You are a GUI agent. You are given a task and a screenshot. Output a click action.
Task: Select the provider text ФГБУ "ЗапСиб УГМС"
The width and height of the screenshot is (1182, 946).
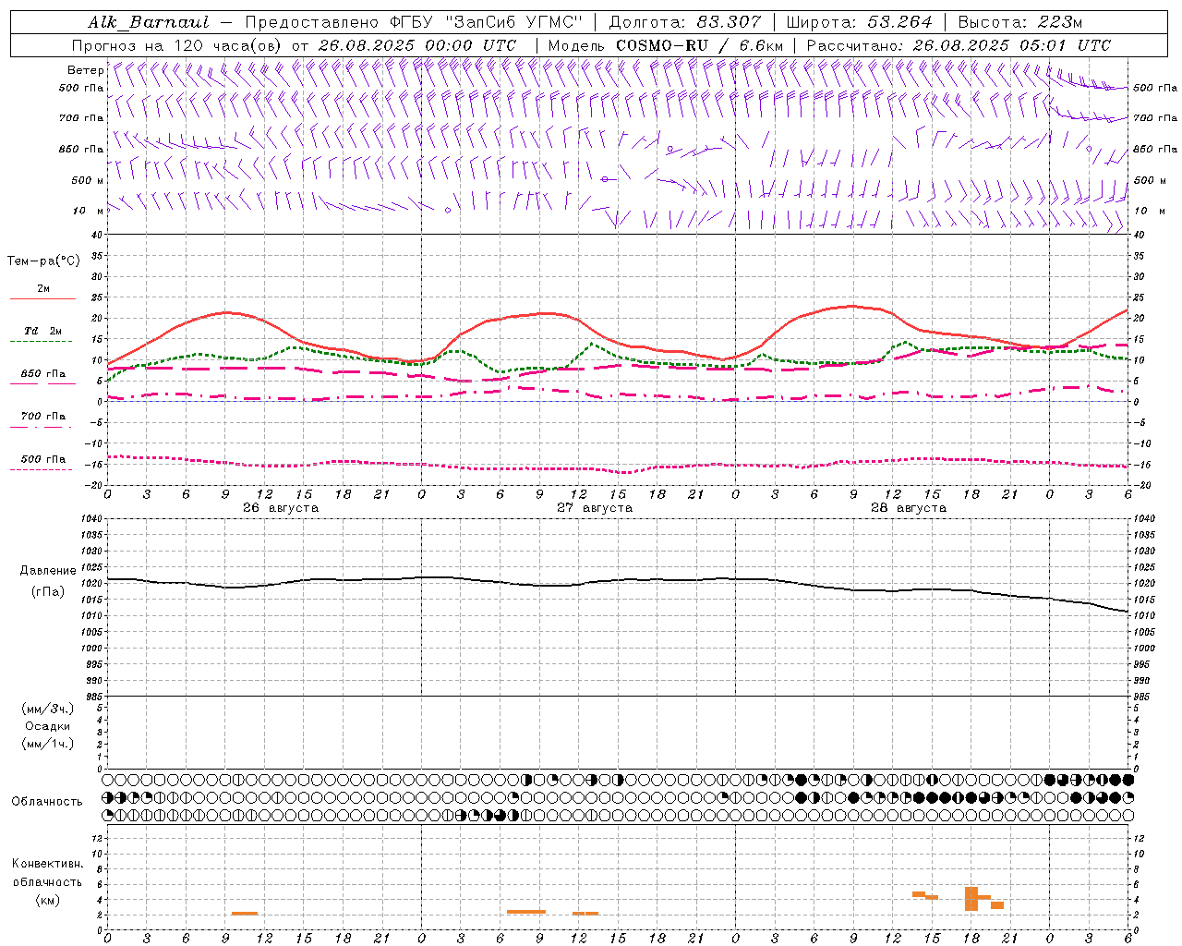(486, 22)
